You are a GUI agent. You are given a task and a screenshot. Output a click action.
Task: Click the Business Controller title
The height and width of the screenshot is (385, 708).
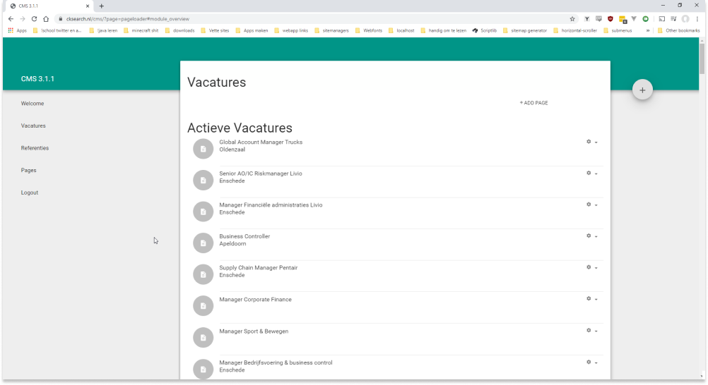[x=244, y=236]
